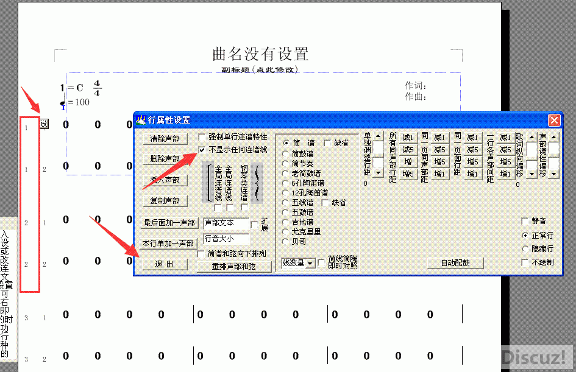
Task: Click 增5 for 所有同声部行距
Action: [408, 174]
